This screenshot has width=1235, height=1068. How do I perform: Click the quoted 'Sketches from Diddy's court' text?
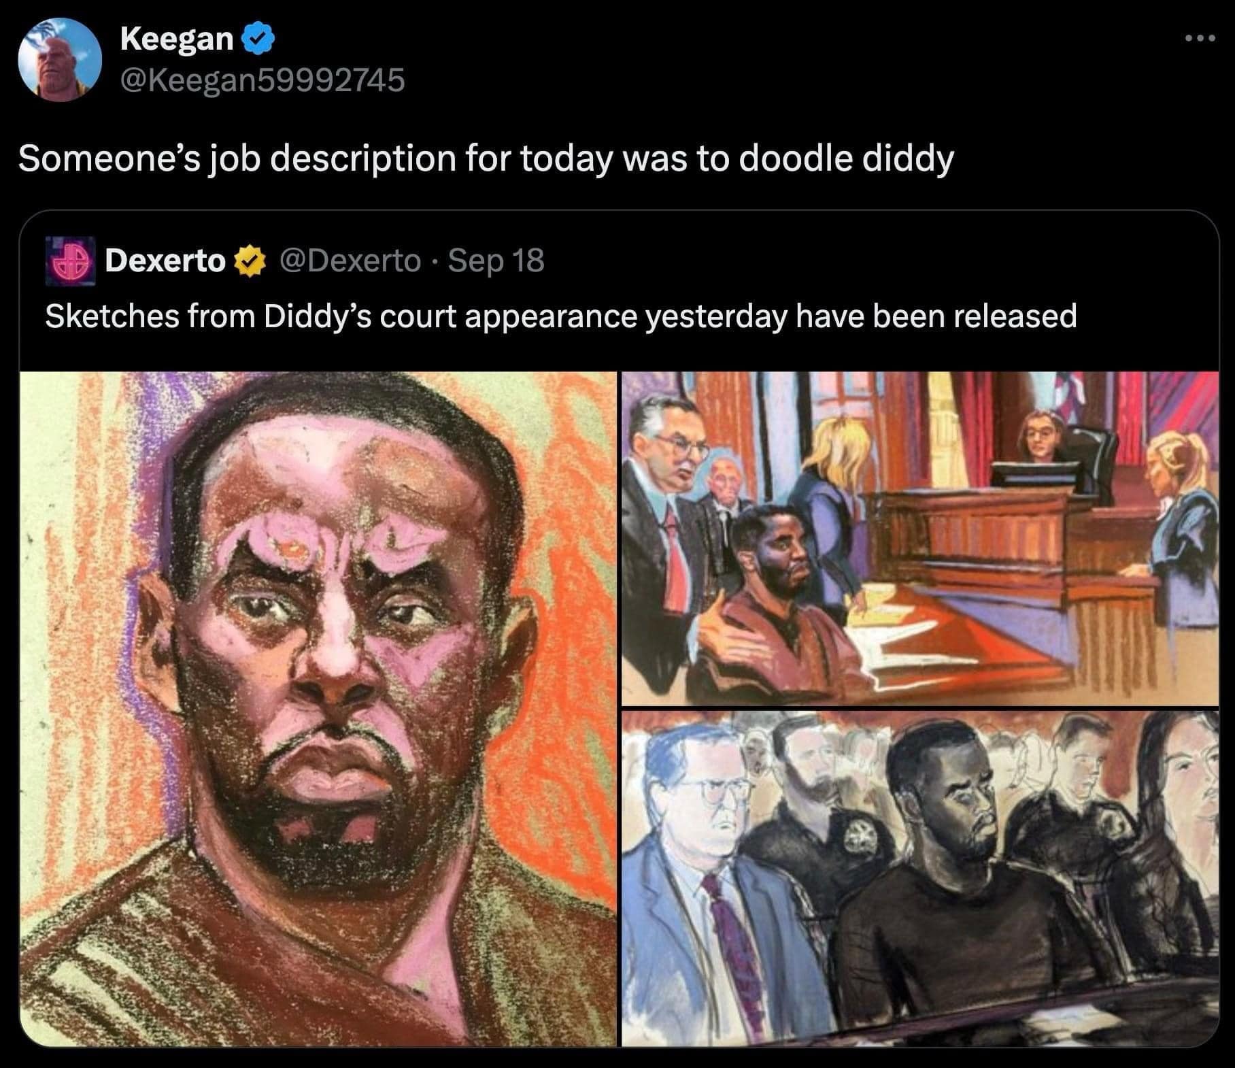click(561, 317)
